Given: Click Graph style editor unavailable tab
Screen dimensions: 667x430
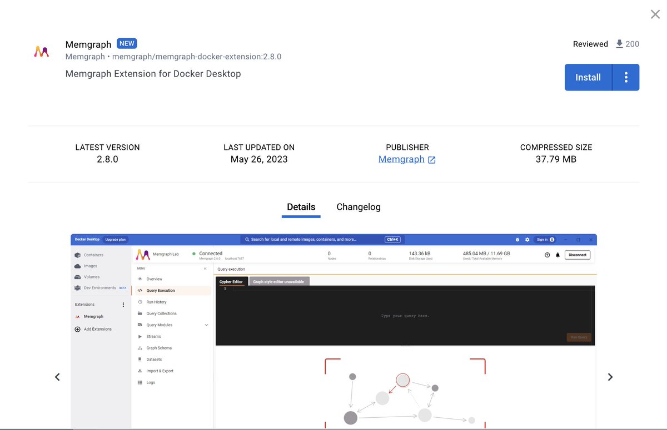Looking at the screenshot, I should 278,281.
